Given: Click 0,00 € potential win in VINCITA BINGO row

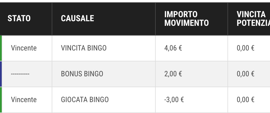Looking at the screenshot, I should pos(245,48).
